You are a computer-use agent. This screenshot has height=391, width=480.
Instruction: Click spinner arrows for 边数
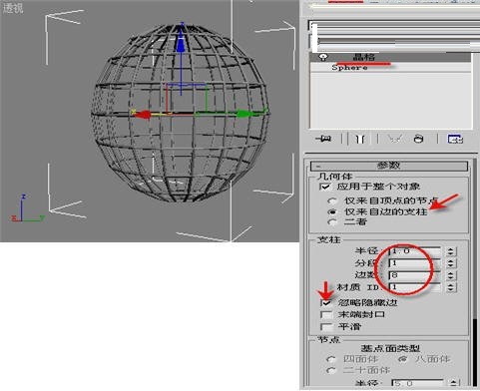(x=450, y=275)
